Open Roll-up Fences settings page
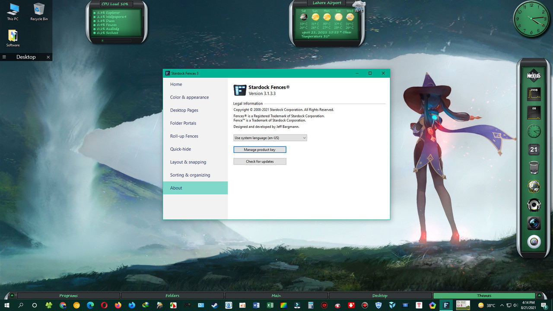The height and width of the screenshot is (311, 553). [195, 136]
